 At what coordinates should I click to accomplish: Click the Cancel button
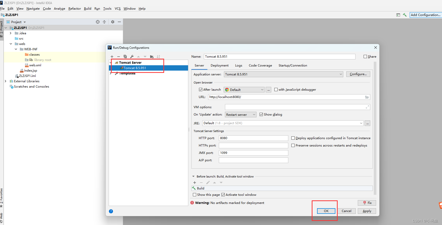point(347,211)
